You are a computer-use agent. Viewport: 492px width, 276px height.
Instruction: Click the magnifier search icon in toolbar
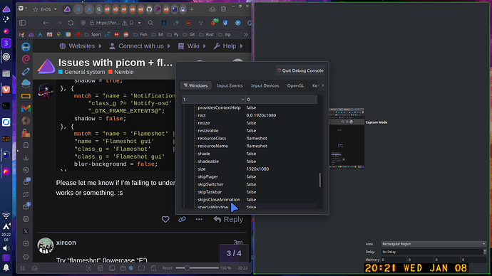click(150, 23)
